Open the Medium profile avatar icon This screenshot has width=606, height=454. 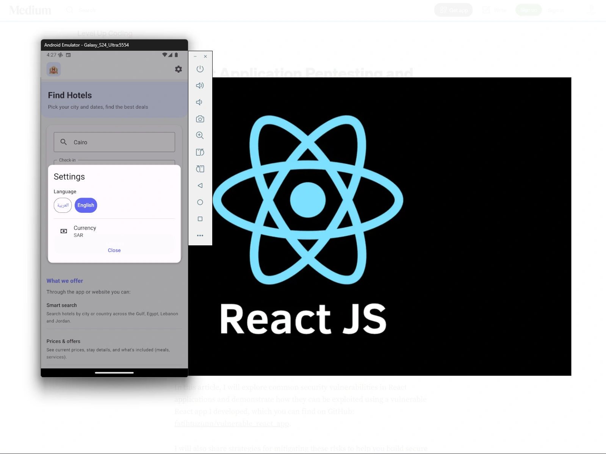pos(591,10)
